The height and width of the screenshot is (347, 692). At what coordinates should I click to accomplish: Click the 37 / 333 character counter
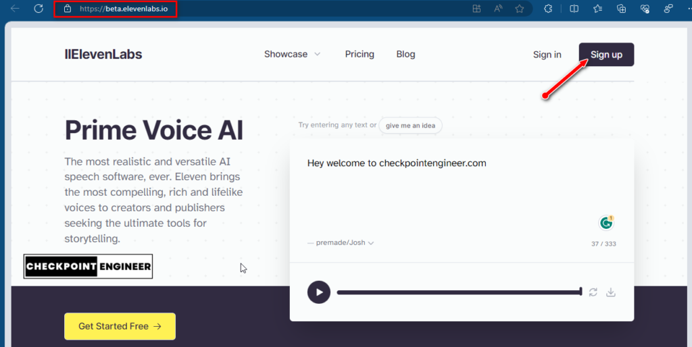(x=603, y=244)
